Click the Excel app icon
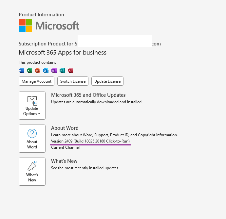Viewport: 226px width, 219px height. [29, 71]
